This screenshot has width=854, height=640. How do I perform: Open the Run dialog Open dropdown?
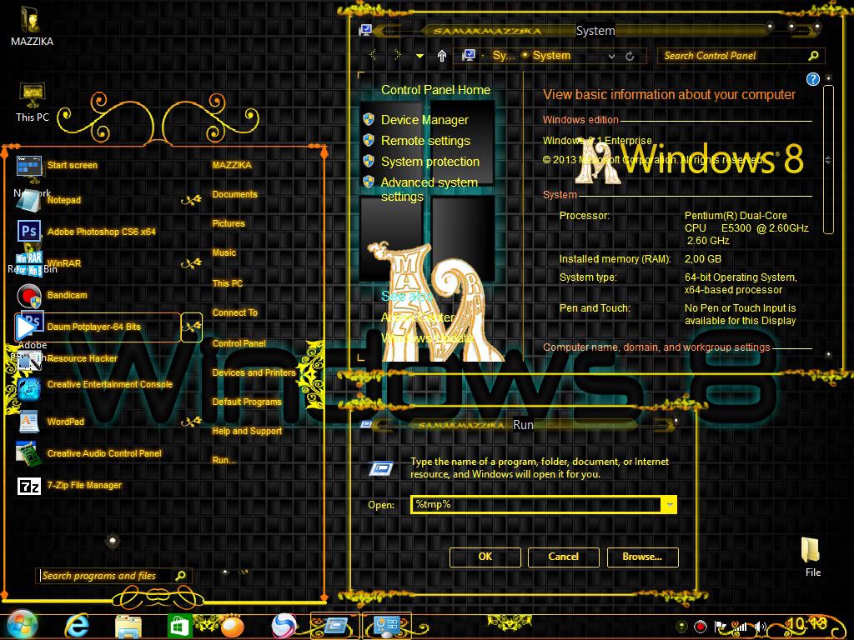point(670,505)
